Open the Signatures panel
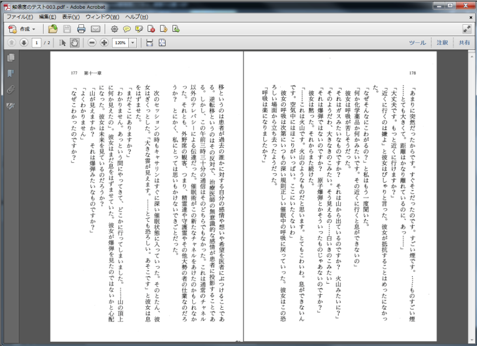Screen dimensions: 477x346 click(11, 106)
